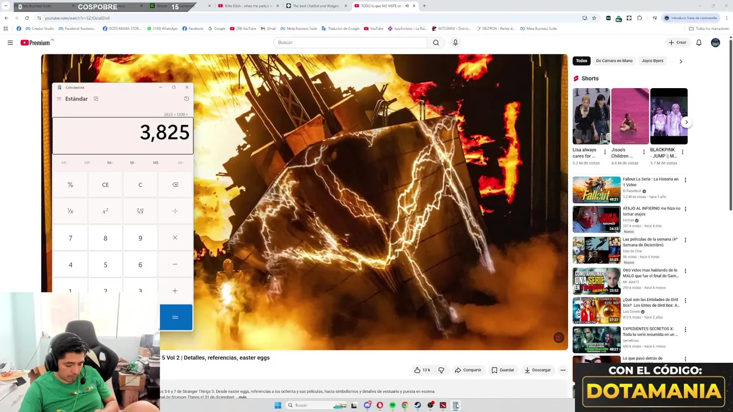Image resolution: width=733 pixels, height=412 pixels.
Task: Click the Calculator minus key
Action: pos(175,264)
